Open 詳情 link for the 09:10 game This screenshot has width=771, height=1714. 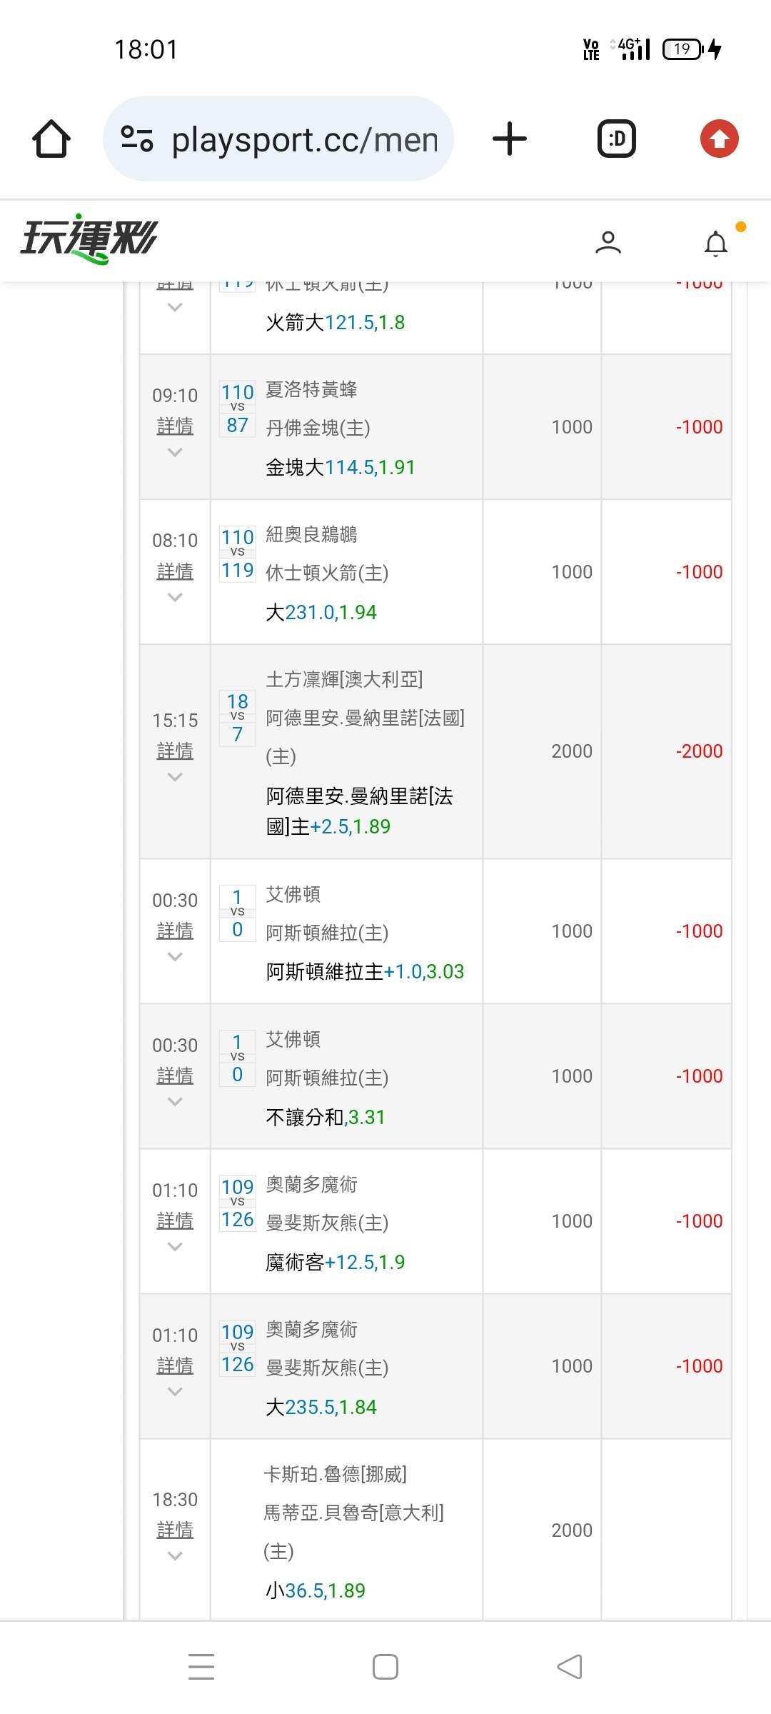[x=175, y=426]
